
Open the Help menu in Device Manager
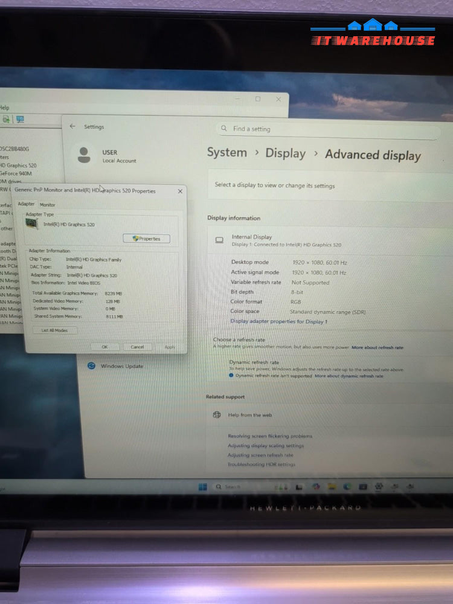coord(4,108)
